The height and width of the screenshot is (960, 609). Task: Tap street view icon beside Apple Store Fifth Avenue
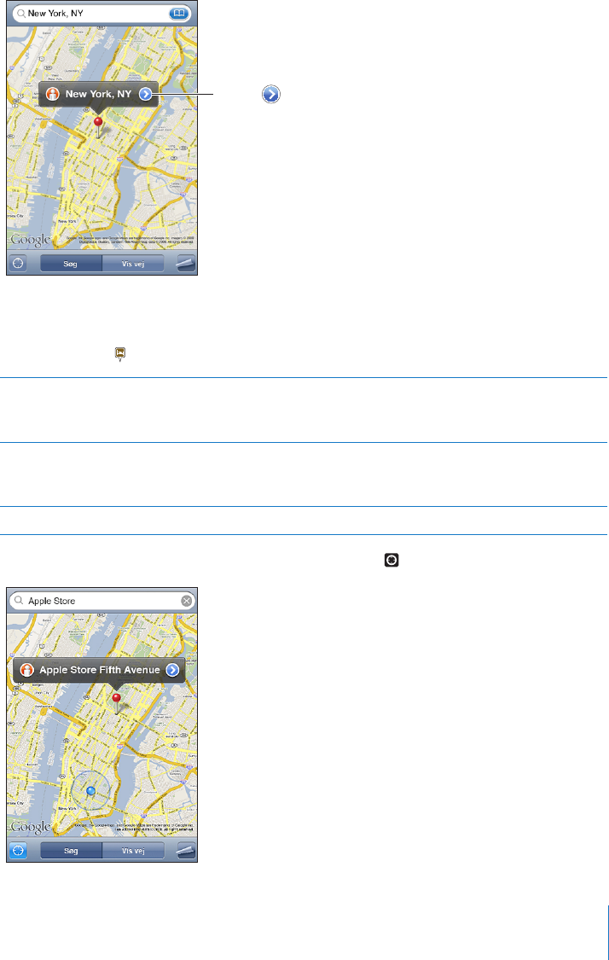point(26,671)
